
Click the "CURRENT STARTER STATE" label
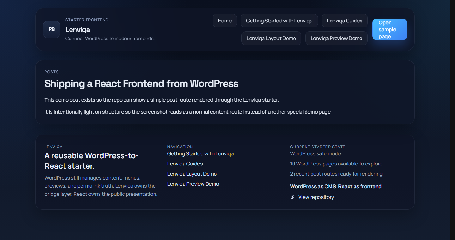[318, 147]
